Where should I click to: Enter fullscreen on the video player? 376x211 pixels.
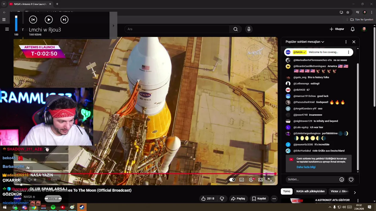pos(270,180)
